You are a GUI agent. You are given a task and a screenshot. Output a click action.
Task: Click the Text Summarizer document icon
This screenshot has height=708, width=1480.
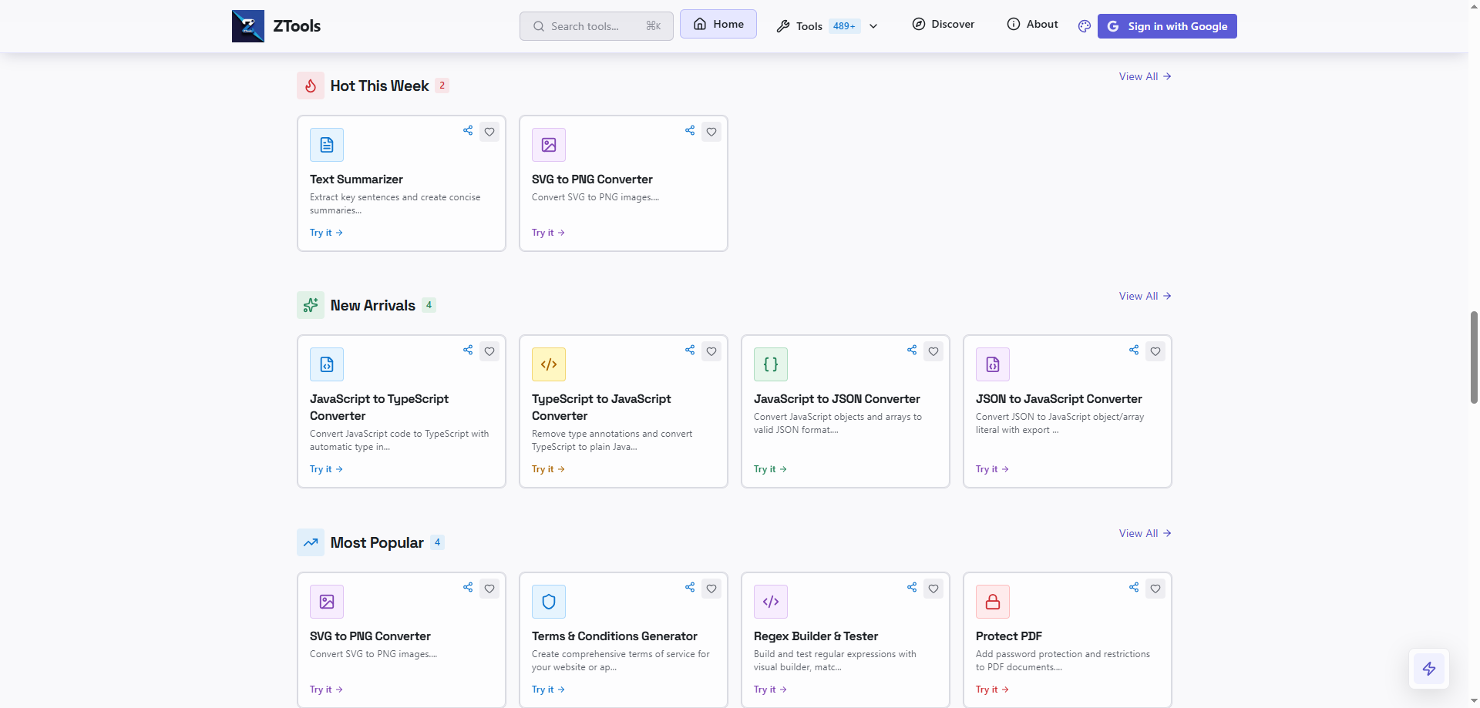[327, 145]
